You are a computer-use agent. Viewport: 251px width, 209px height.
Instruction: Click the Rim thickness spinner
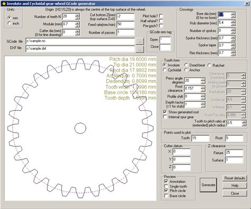[233, 53]
